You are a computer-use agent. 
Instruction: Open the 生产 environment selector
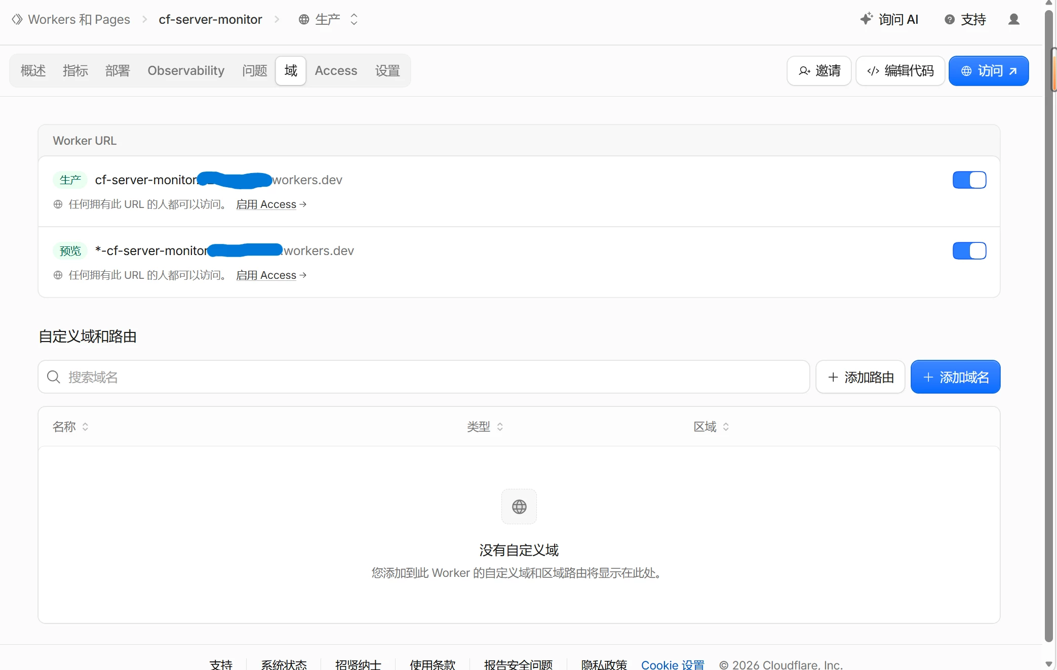328,19
